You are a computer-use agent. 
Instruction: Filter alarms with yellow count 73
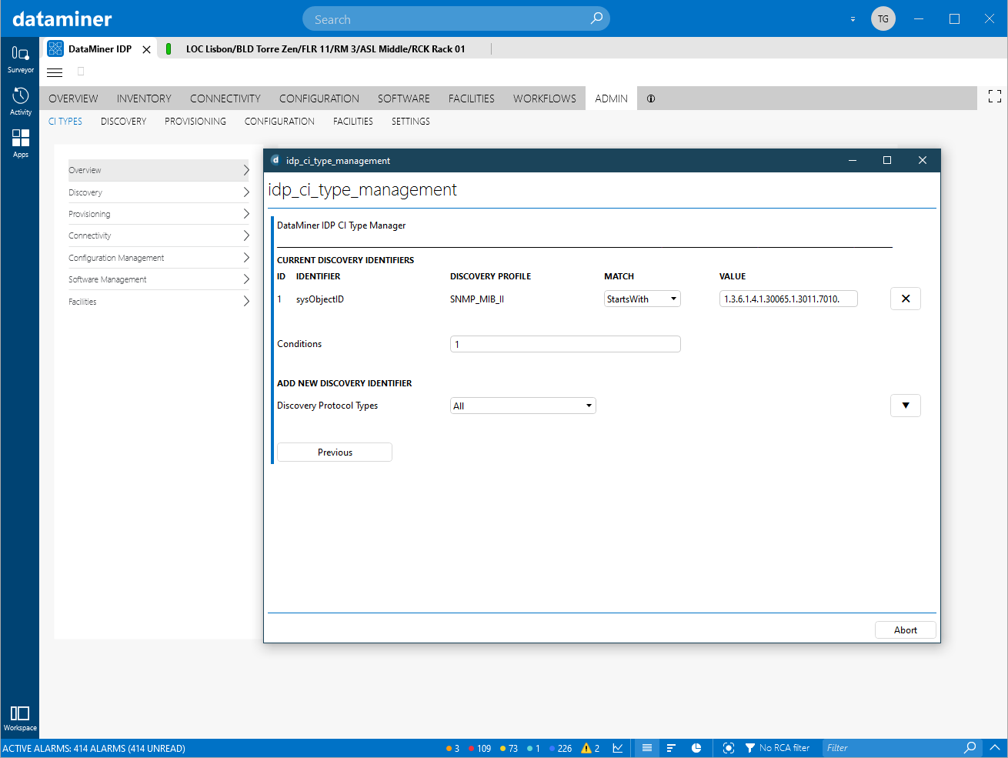(509, 748)
